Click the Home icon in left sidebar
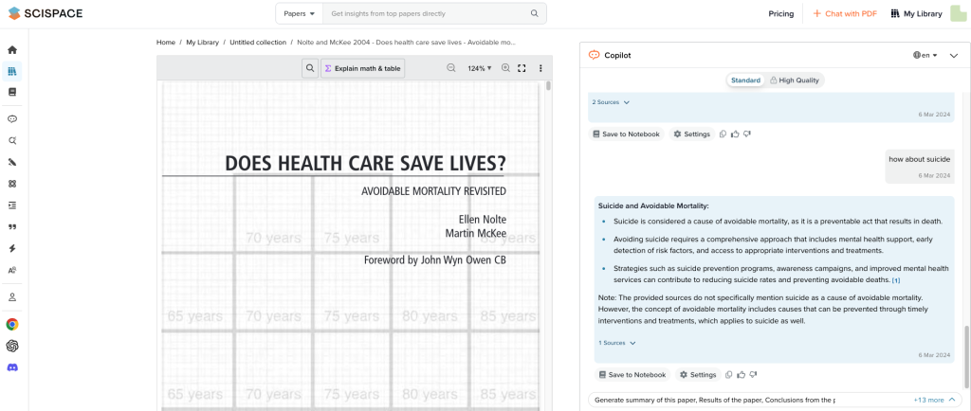The height and width of the screenshot is (411, 971). click(12, 49)
